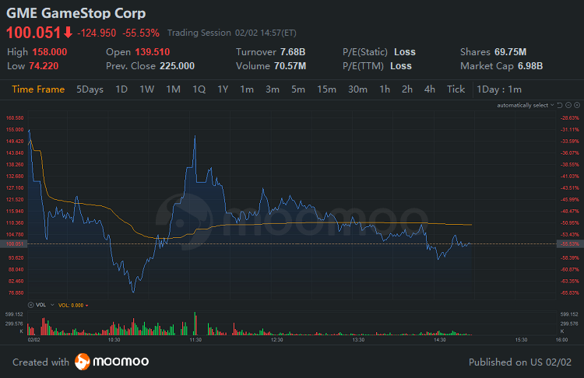This screenshot has height=378, width=584.
Task: Click the Open value 139.510
Action: click(x=153, y=52)
